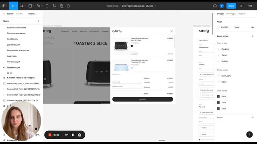257x144 pixels.
Task: Switch to the Design tab
Action: click(x=220, y=14)
